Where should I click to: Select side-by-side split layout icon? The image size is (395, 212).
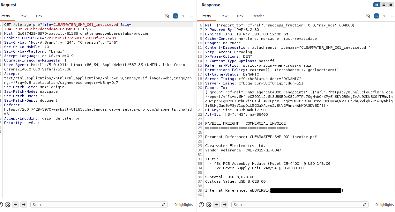377,5
